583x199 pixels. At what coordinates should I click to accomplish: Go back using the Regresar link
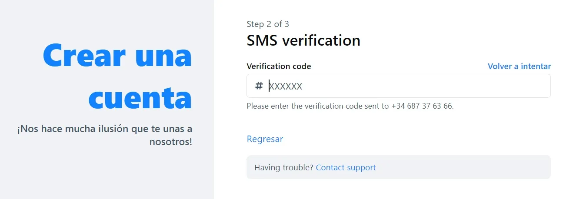click(265, 139)
